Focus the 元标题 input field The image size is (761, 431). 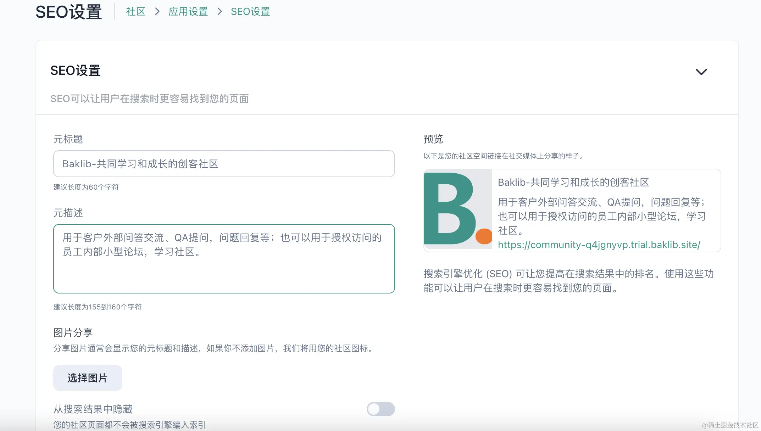point(224,164)
